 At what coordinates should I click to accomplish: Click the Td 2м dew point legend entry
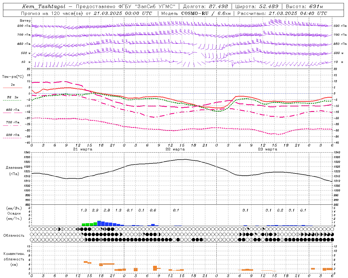click(x=13, y=97)
